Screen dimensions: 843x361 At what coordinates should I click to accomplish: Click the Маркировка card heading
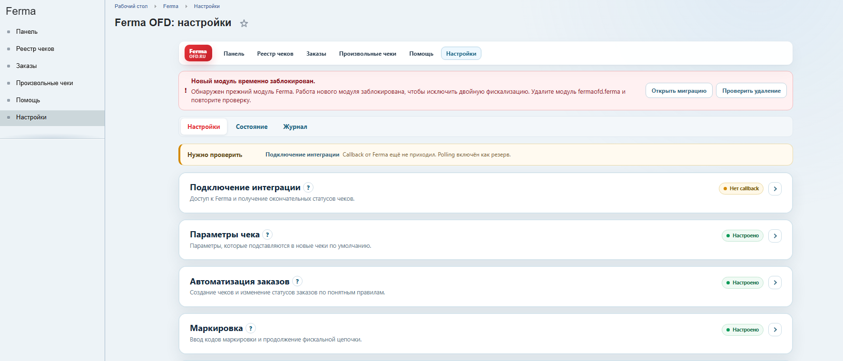216,328
